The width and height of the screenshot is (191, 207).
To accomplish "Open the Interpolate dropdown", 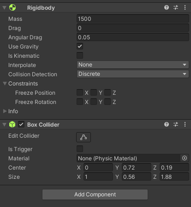I will point(133,65).
